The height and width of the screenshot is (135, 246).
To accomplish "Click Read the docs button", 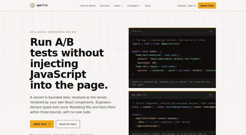I will tap(68, 124).
